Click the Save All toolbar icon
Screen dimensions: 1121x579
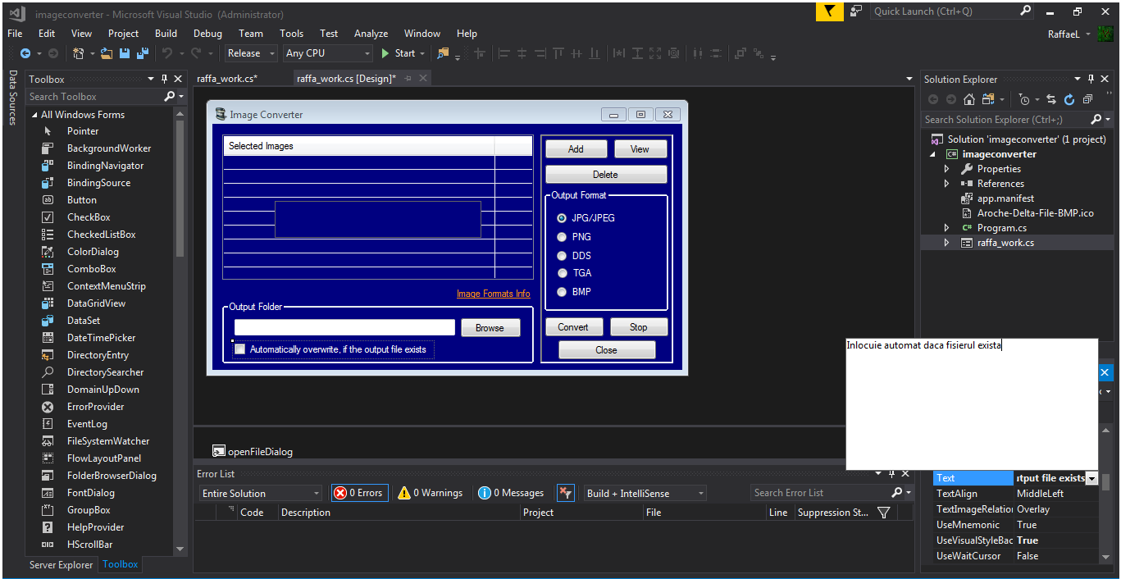[143, 53]
